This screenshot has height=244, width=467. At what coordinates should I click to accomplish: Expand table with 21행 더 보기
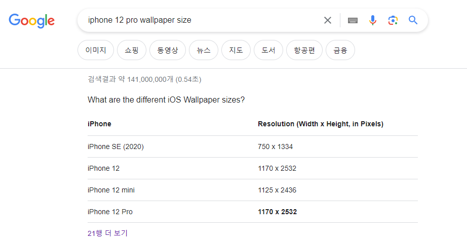[x=107, y=233]
